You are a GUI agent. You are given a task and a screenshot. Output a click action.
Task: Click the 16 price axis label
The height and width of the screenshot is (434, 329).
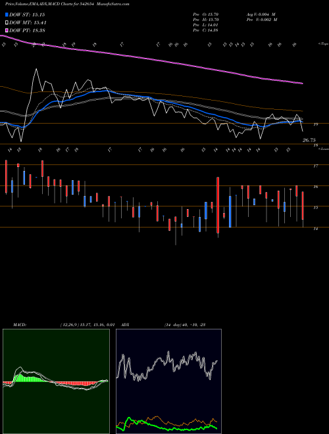(x=315, y=187)
